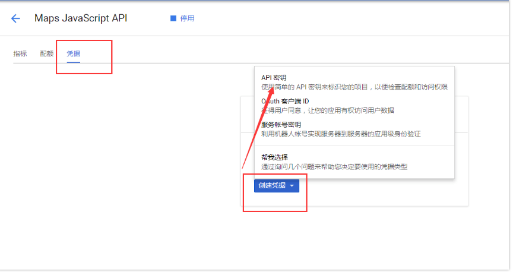Select OAuth 客户端 ID menu entry
This screenshot has height=272, width=513.
285,101
